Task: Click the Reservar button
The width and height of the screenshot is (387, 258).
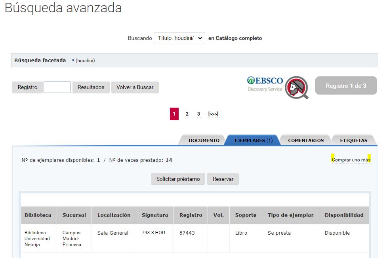Action: tap(223, 179)
